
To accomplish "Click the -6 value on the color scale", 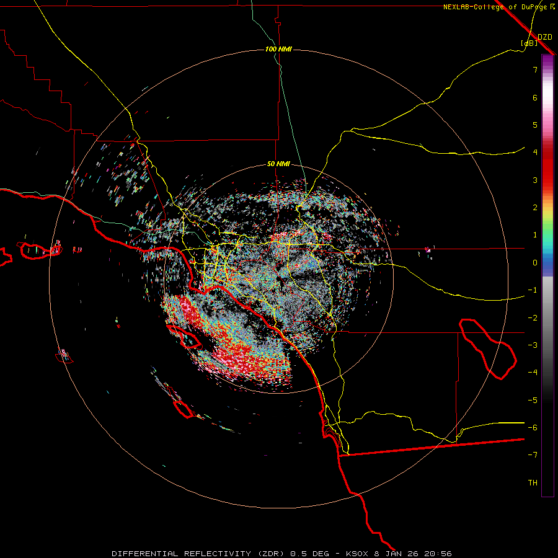I will point(533,428).
